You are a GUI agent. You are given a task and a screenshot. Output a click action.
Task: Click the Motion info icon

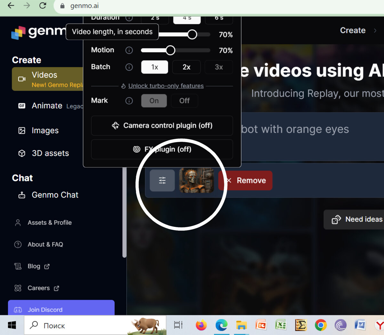tap(129, 50)
